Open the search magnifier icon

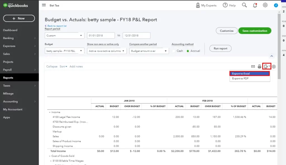[244, 5]
